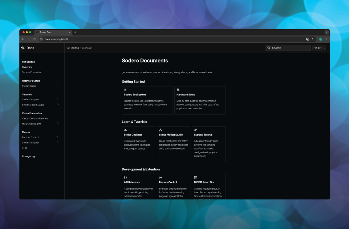Screen dimensions: 349x229
Task: Click the address bar URL docs.sodero.io/latest/
Action: pos(56,39)
